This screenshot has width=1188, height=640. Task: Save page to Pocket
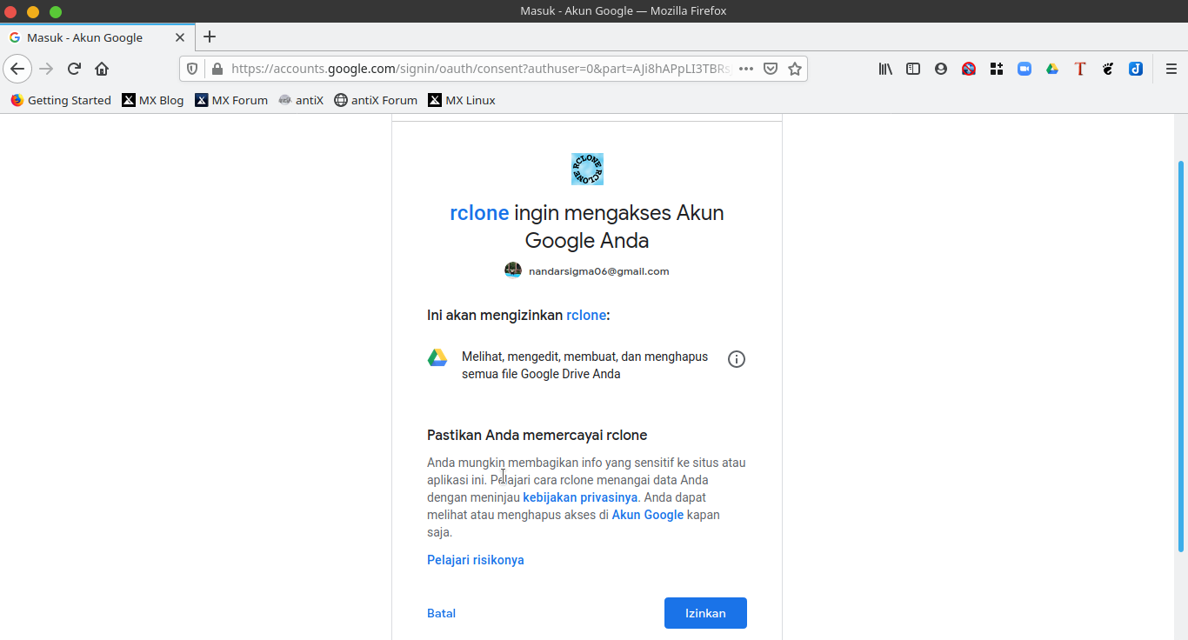click(x=771, y=69)
